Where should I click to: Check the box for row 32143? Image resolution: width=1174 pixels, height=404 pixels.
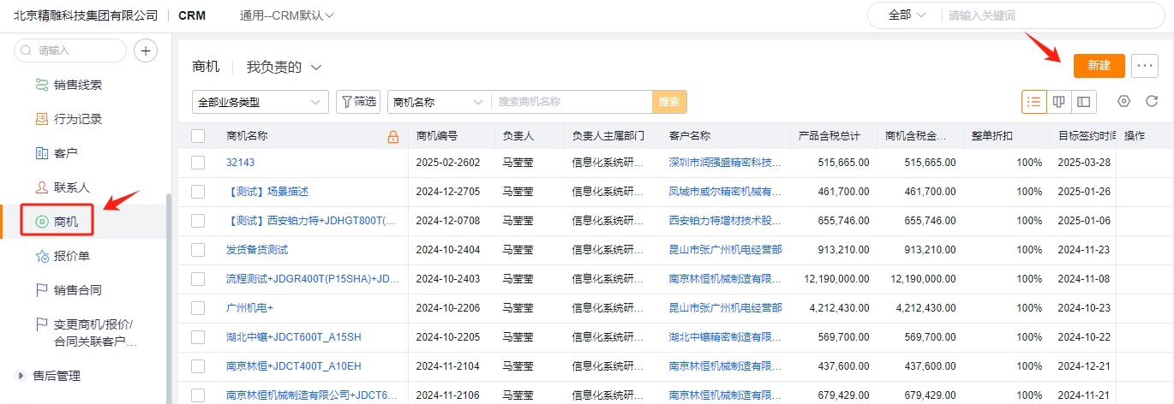coord(199,163)
